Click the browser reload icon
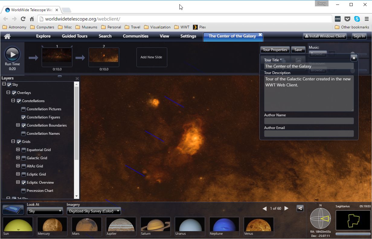Image resolution: width=372 pixels, height=239 pixels. pyautogui.click(x=23, y=19)
